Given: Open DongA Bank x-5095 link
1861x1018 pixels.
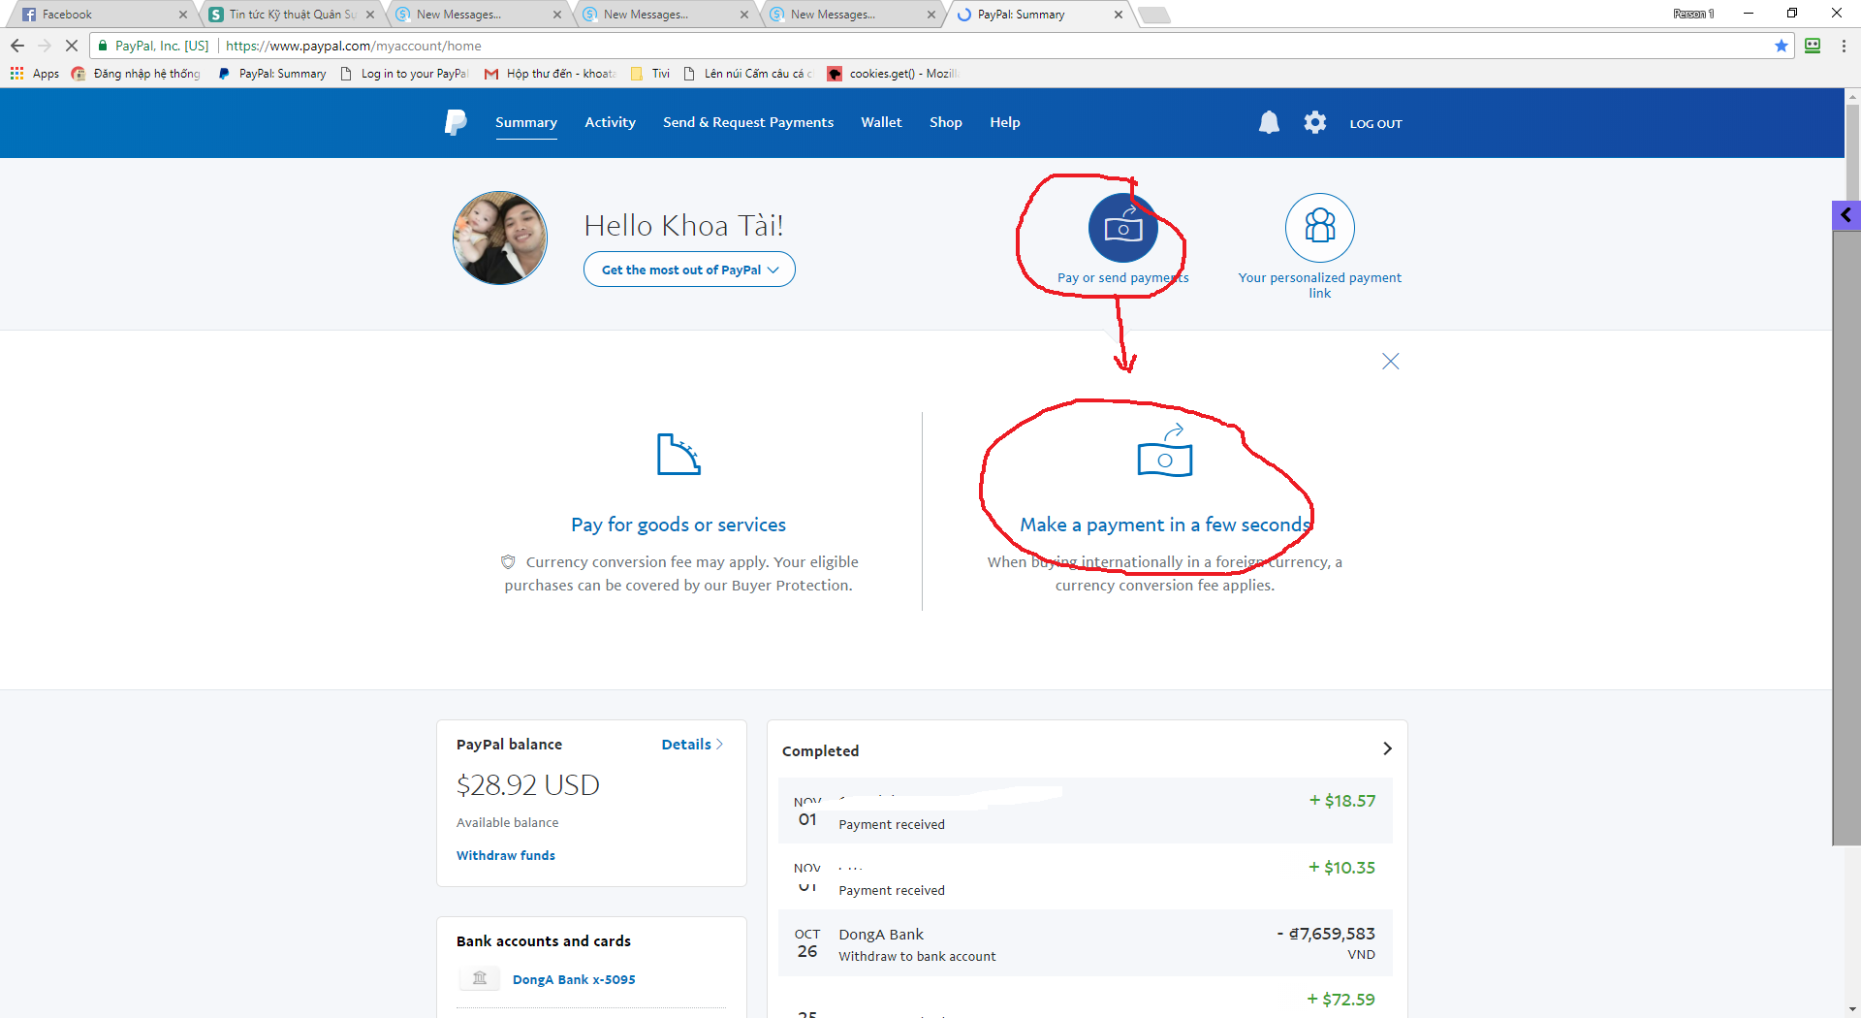Looking at the screenshot, I should pos(574,979).
